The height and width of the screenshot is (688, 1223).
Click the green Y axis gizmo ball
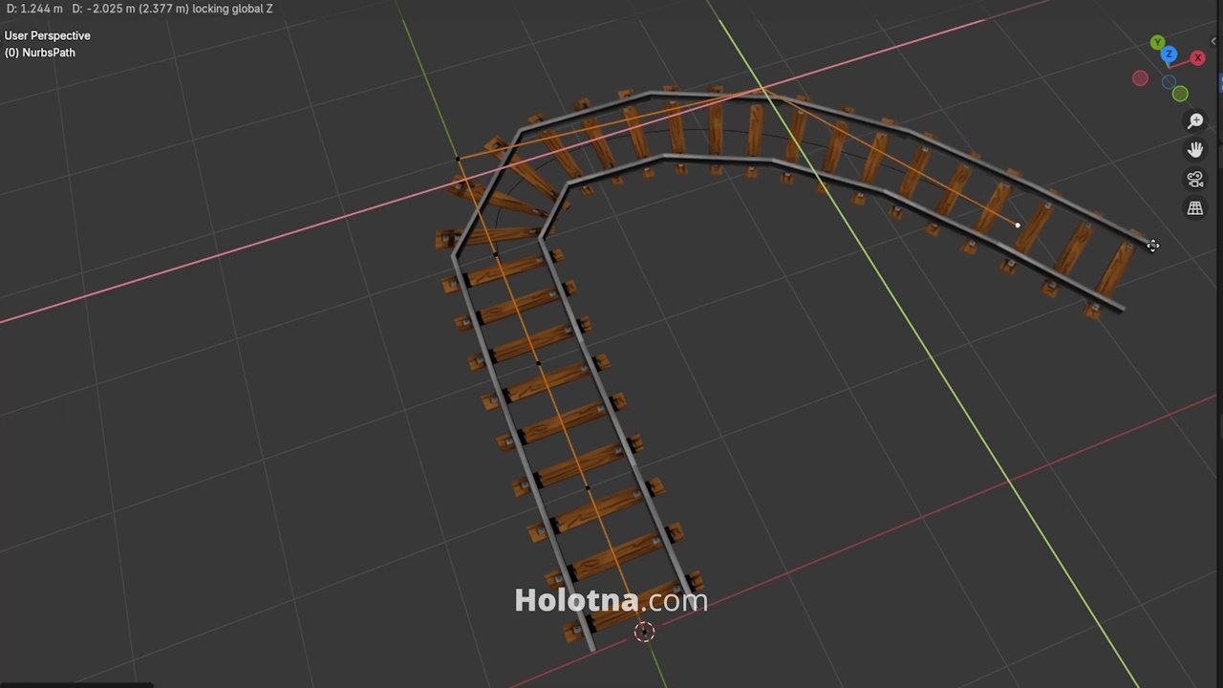1157,43
